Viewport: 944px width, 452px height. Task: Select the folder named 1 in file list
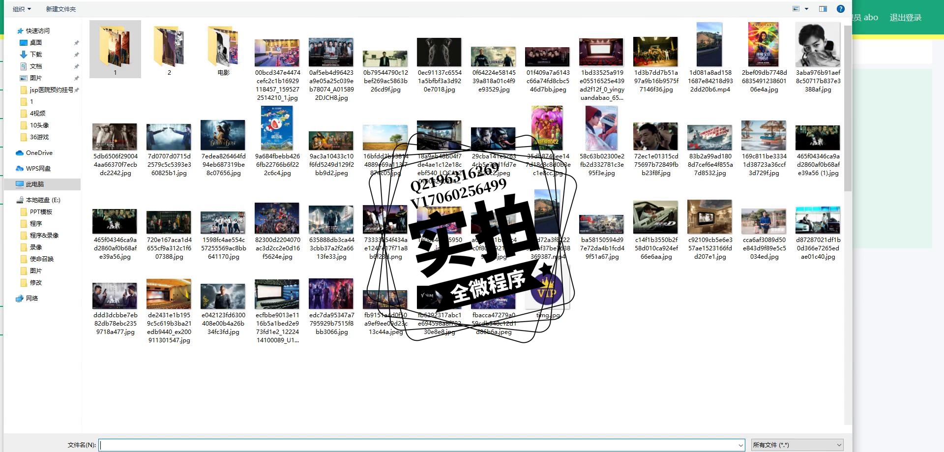[115, 49]
